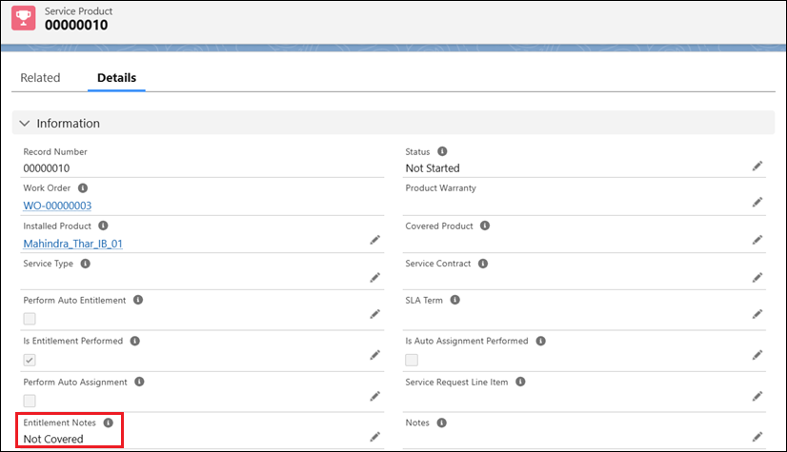
Task: Show info tooltip for Is Entitlement Performed
Action: tap(135, 341)
